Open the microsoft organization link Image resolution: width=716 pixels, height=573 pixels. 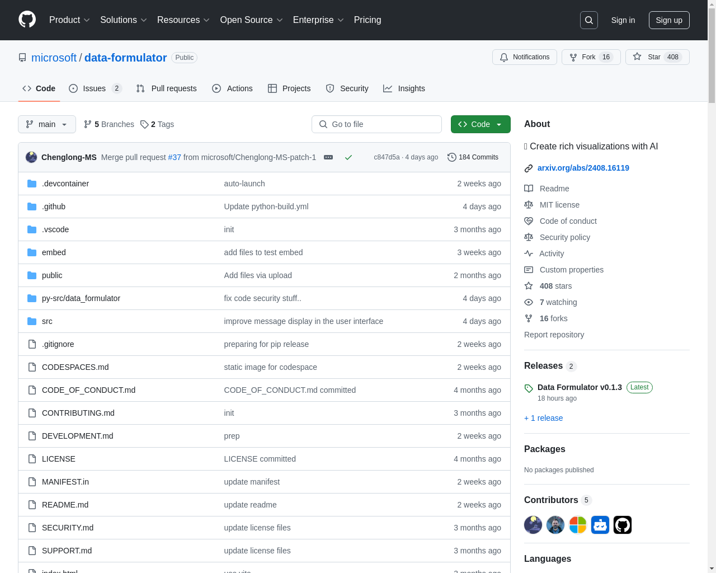tap(54, 58)
